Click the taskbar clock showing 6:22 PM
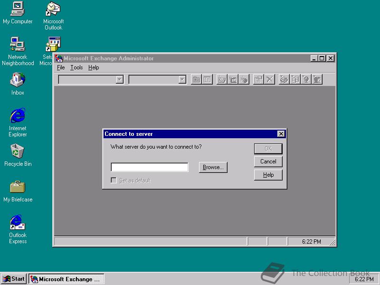Viewport: 380px width, 285px height. (364, 279)
